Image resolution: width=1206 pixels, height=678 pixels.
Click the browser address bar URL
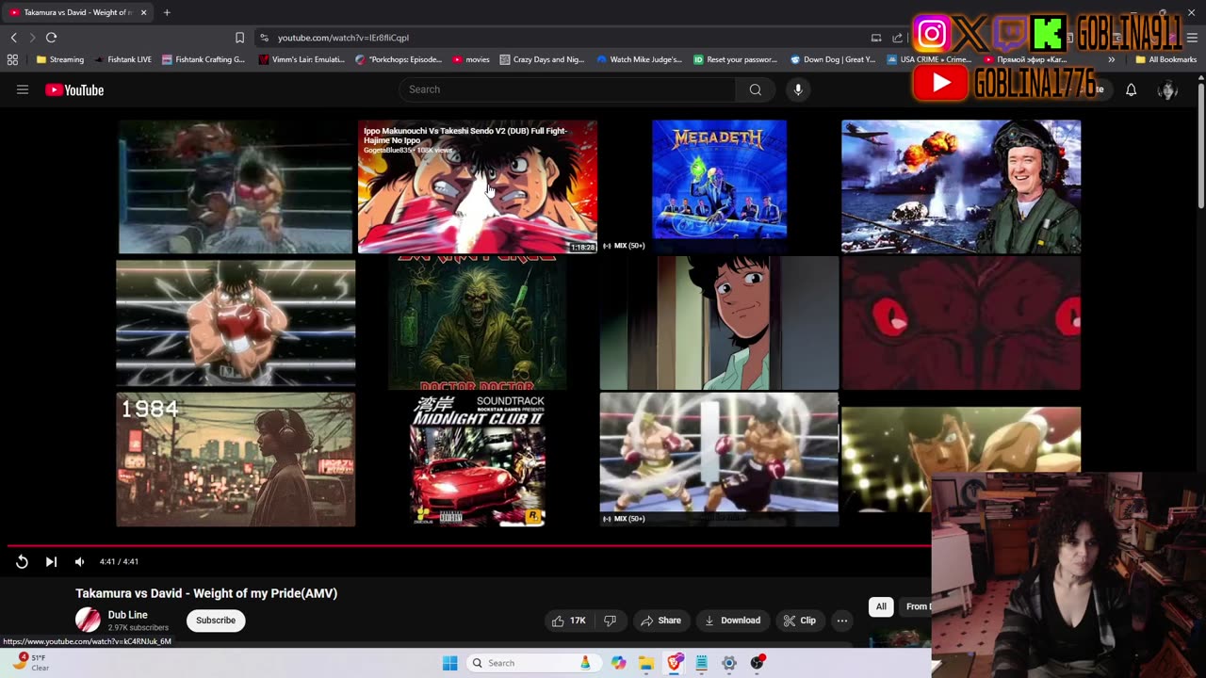click(x=343, y=38)
